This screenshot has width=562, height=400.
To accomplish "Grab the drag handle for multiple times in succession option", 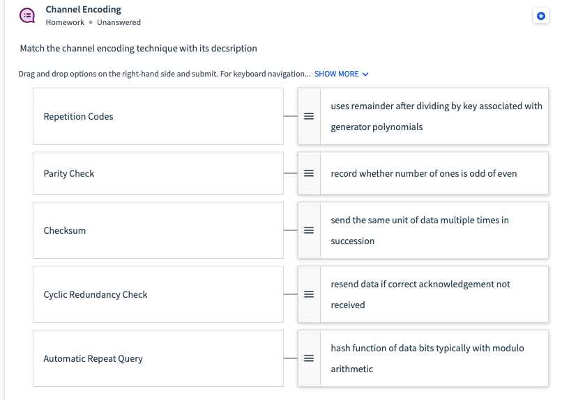I will tap(309, 230).
